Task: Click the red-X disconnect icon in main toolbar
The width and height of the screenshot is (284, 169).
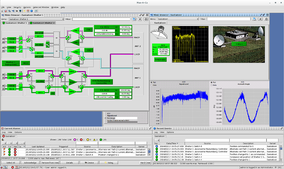Action: tap(6, 11)
